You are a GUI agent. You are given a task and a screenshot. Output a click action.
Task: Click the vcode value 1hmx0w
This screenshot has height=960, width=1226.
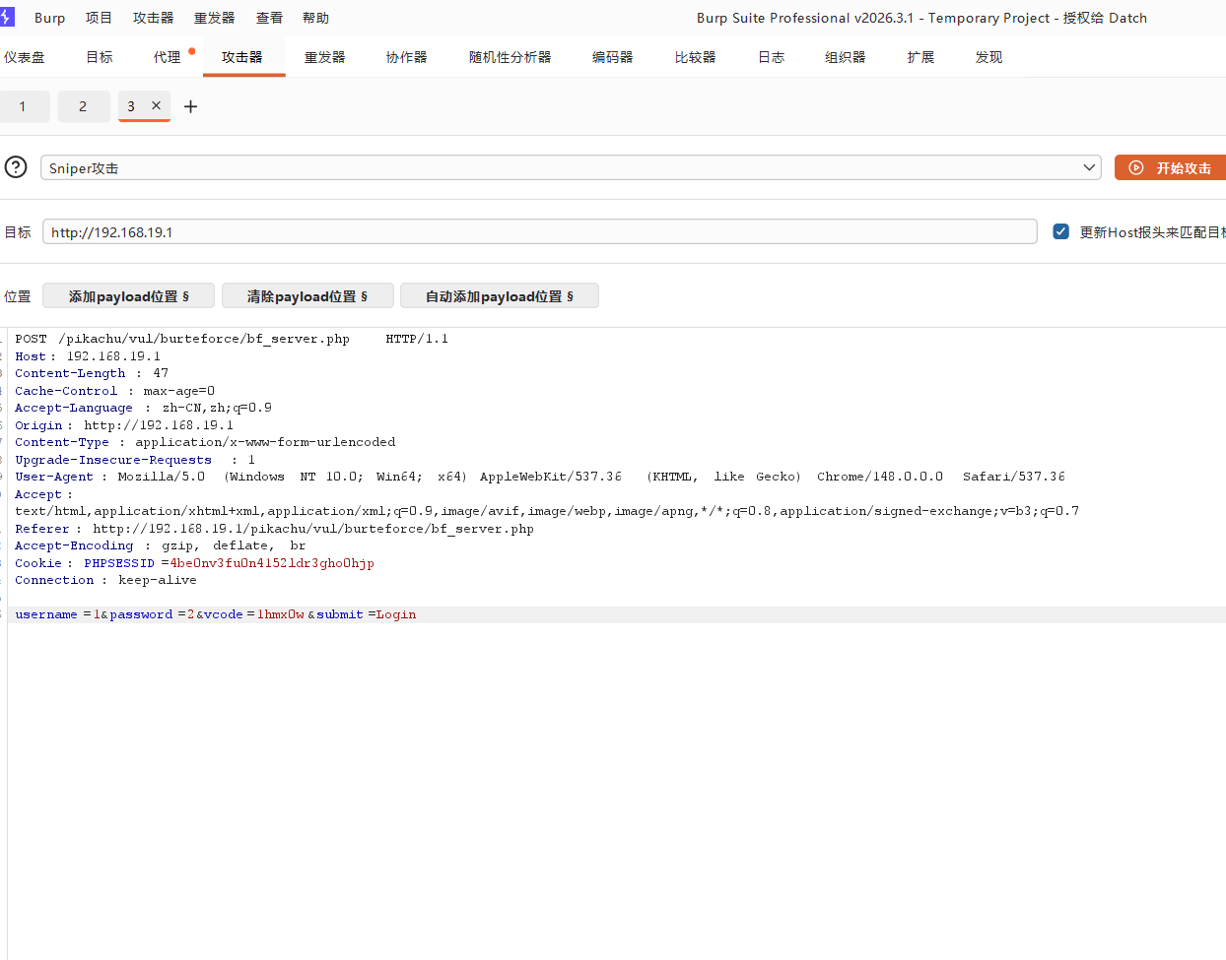(x=281, y=614)
